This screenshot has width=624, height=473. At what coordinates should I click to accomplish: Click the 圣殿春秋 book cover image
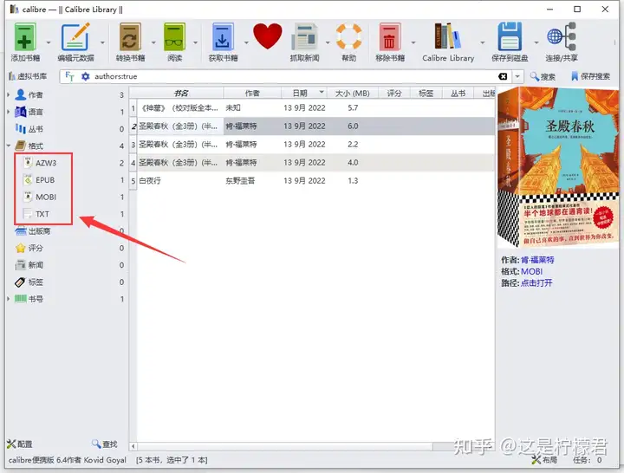point(558,167)
